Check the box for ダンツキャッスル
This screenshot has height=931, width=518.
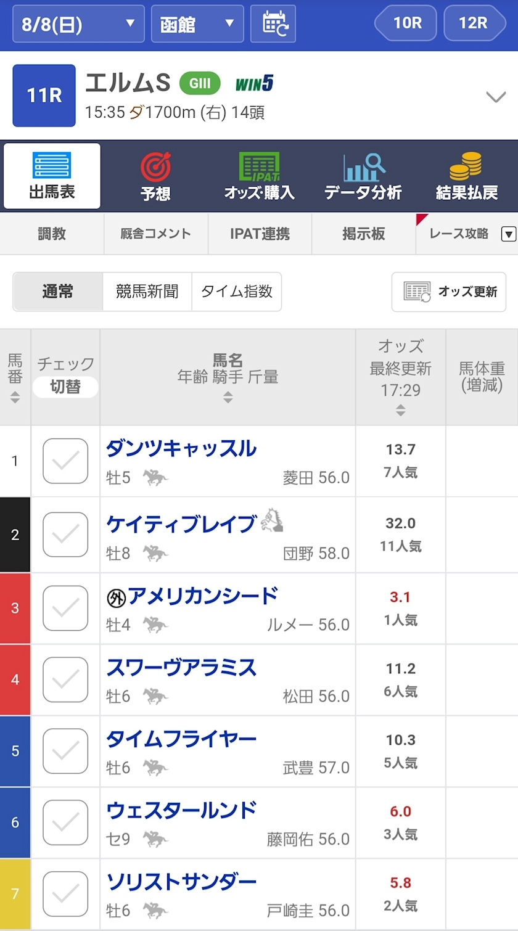tap(65, 461)
